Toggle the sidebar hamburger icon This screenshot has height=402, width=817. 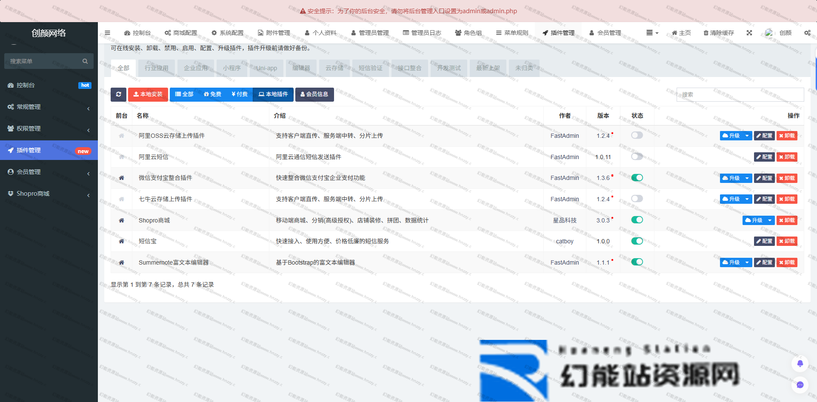[107, 33]
